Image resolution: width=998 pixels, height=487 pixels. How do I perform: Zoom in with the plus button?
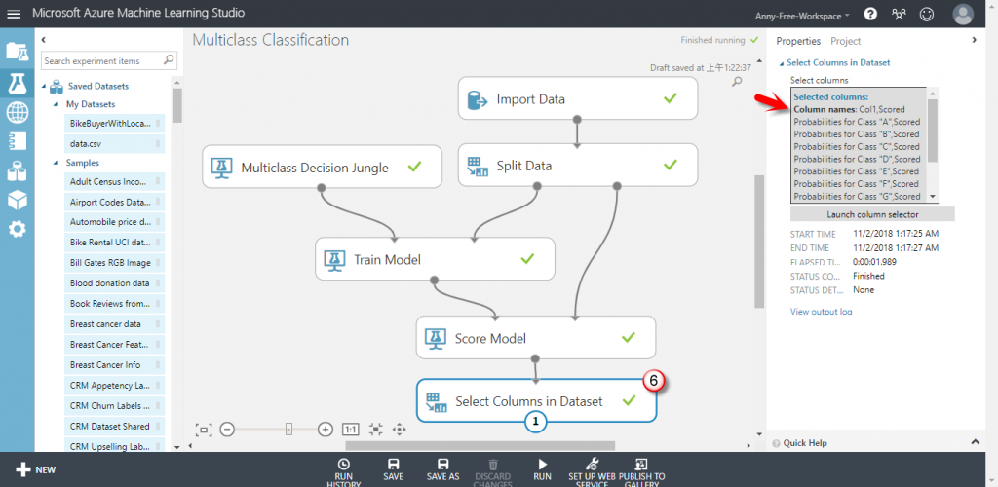(326, 430)
